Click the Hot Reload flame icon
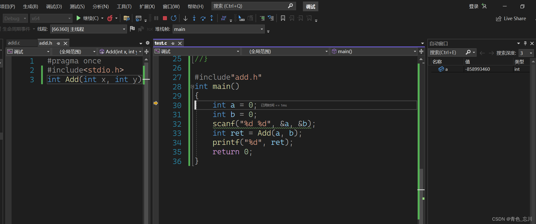Image resolution: width=536 pixels, height=224 pixels. tap(110, 18)
